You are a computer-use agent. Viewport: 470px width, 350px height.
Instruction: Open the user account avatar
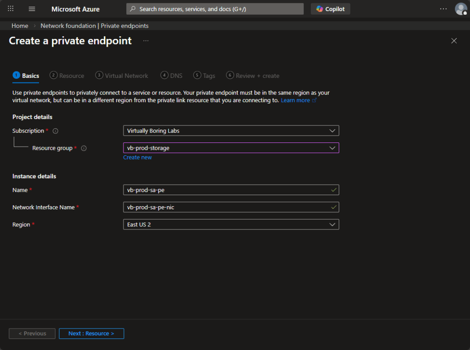(x=461, y=9)
